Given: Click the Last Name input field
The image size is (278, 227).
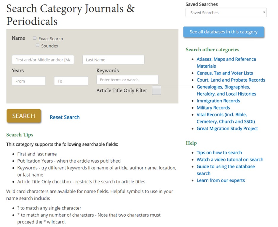Looking at the screenshot, I should tap(113, 60).
